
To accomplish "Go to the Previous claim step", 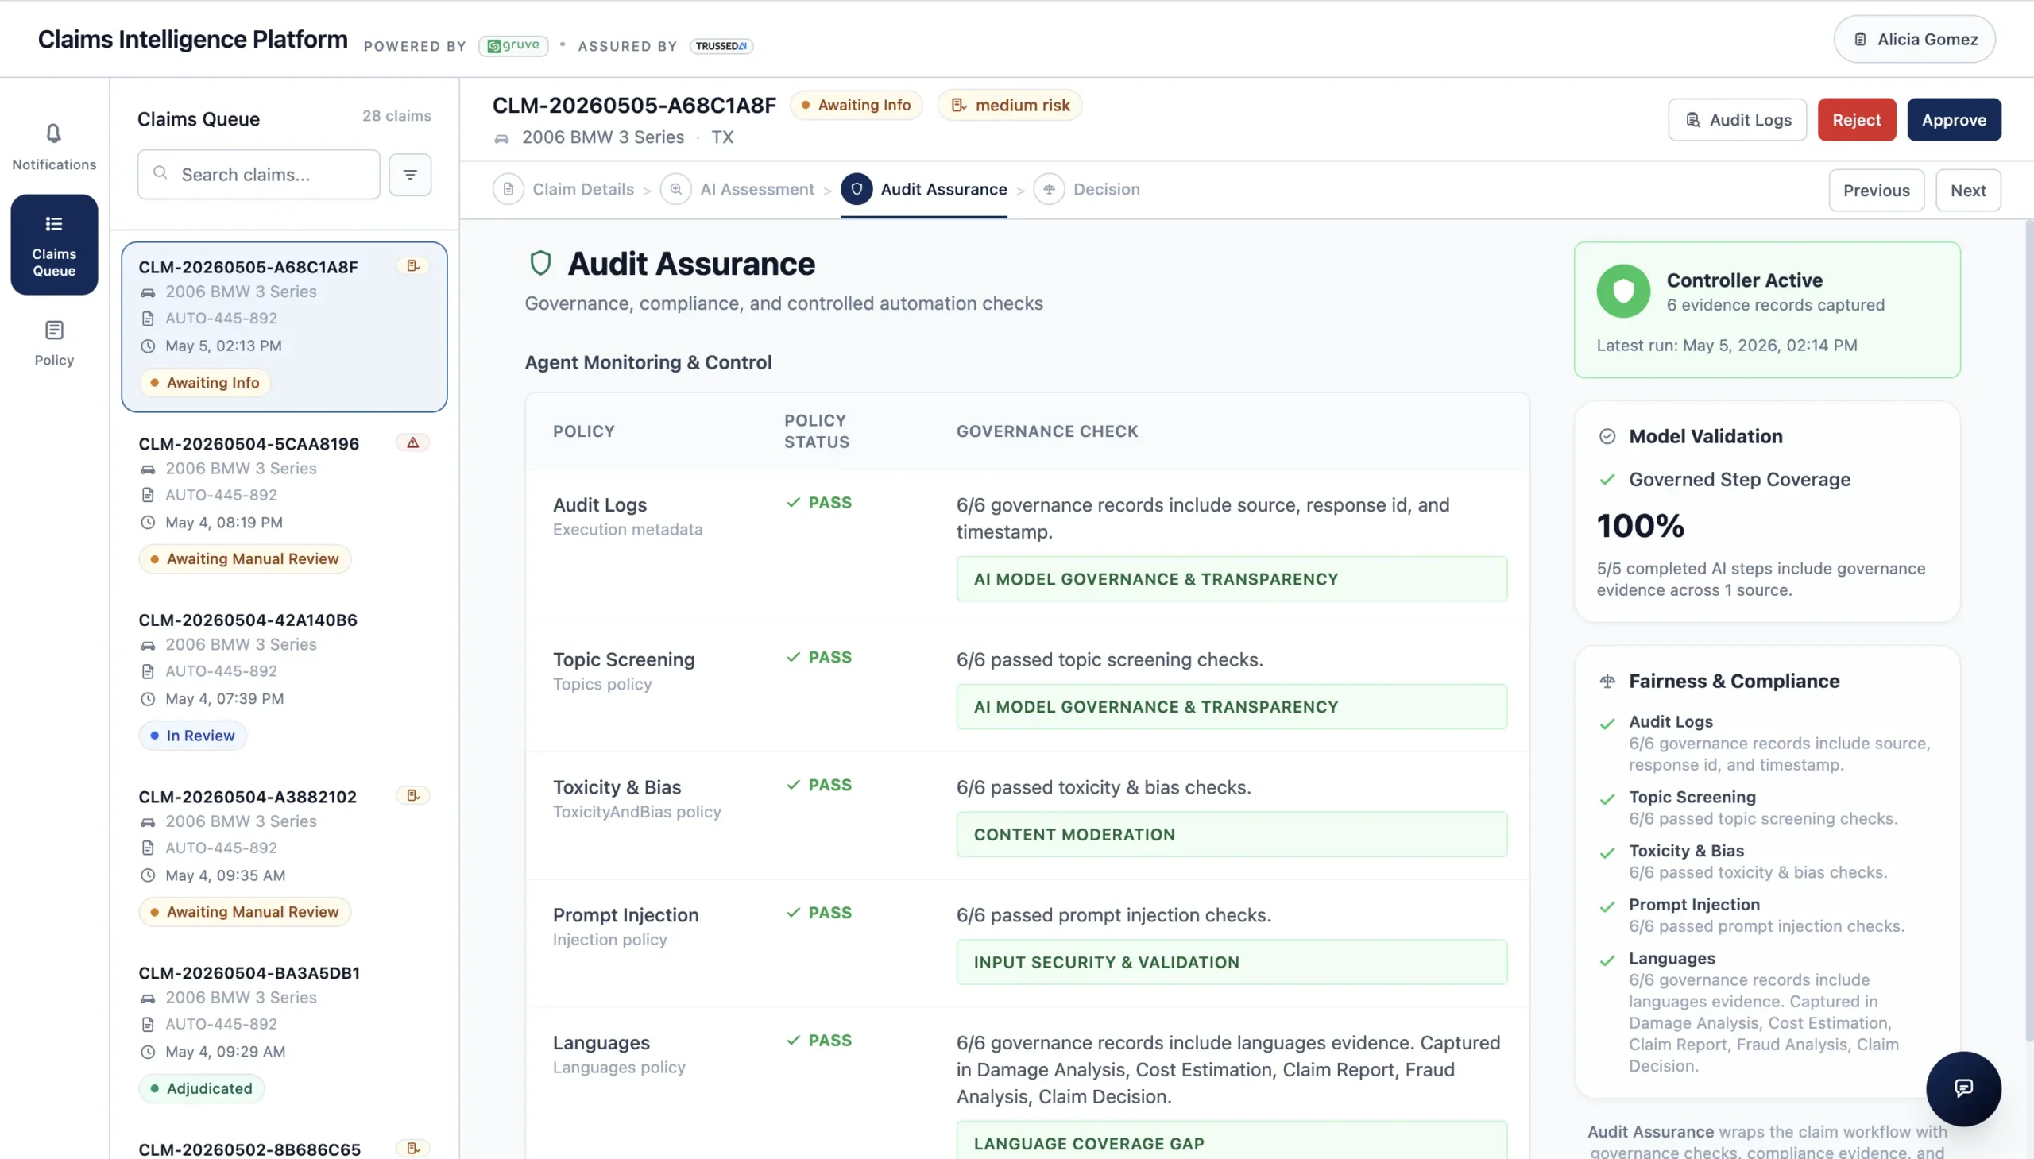I will (1876, 190).
